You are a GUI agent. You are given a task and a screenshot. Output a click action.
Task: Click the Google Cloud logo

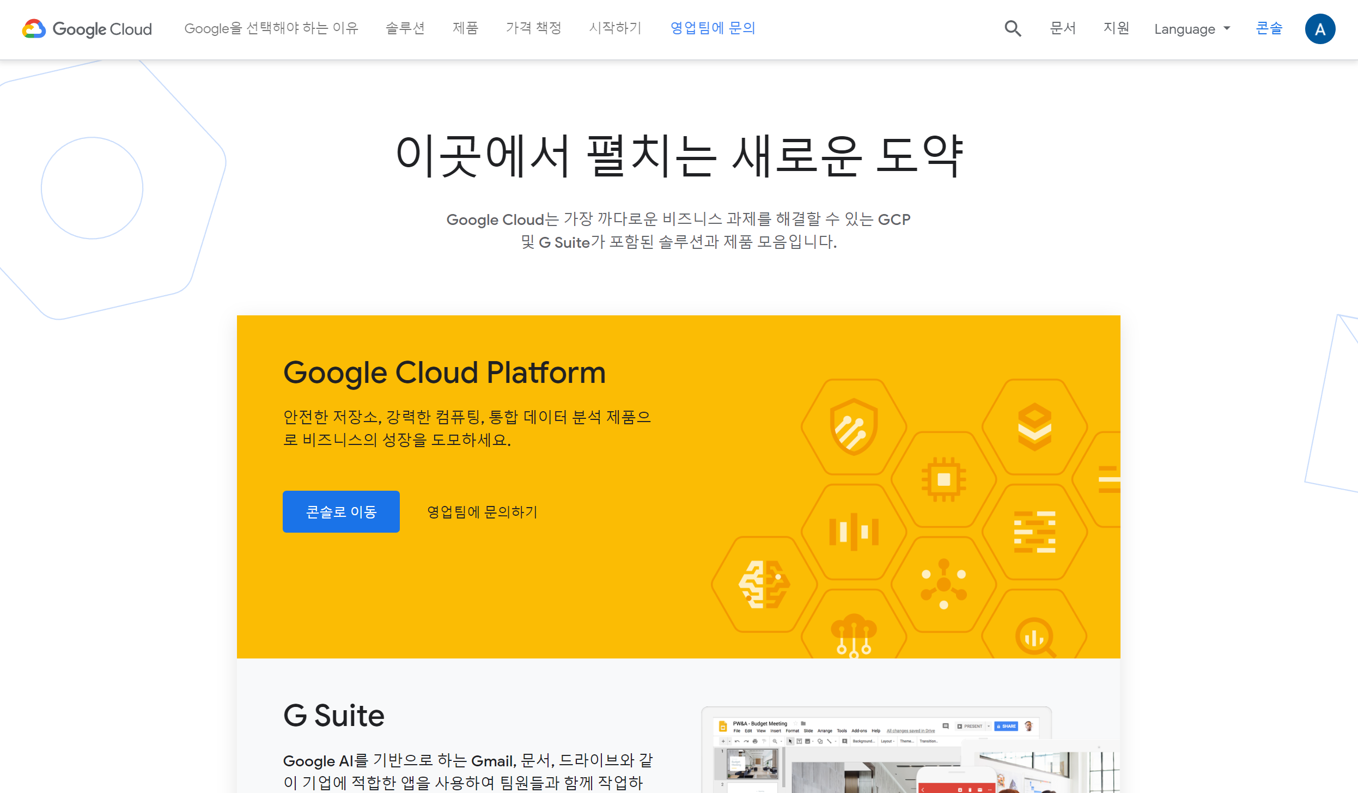tap(87, 29)
